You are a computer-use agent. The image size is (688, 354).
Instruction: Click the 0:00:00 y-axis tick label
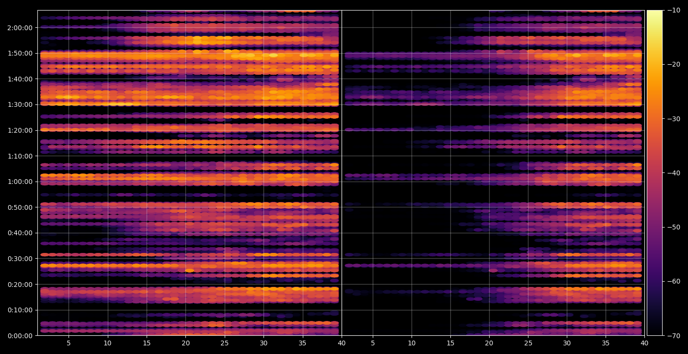point(20,336)
